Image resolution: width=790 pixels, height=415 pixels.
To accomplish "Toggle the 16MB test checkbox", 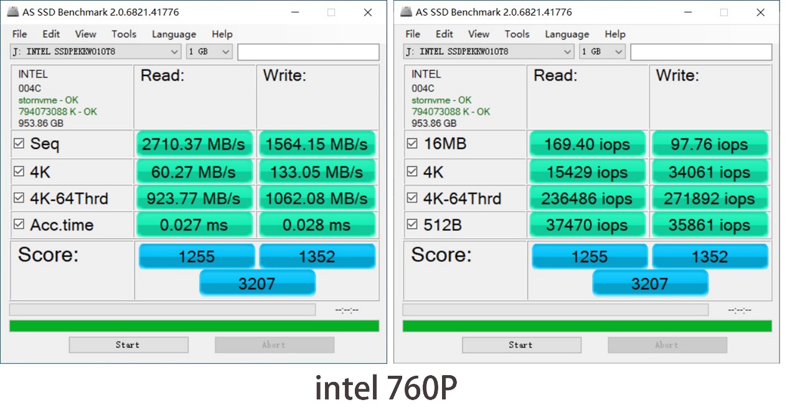I will point(412,144).
